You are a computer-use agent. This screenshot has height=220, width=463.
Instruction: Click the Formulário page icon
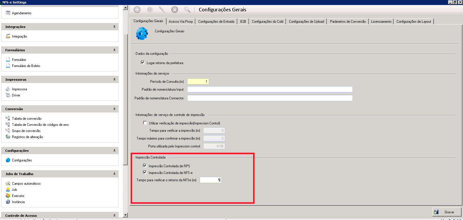pos(8,59)
